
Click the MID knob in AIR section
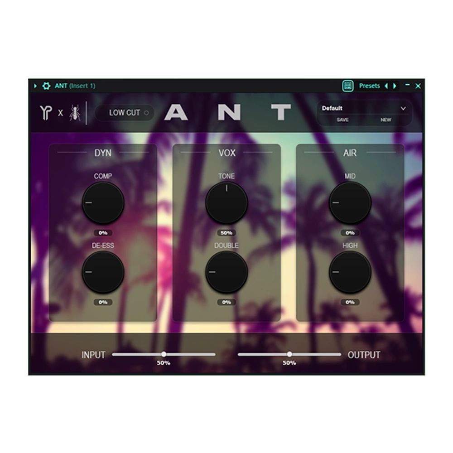click(x=350, y=202)
